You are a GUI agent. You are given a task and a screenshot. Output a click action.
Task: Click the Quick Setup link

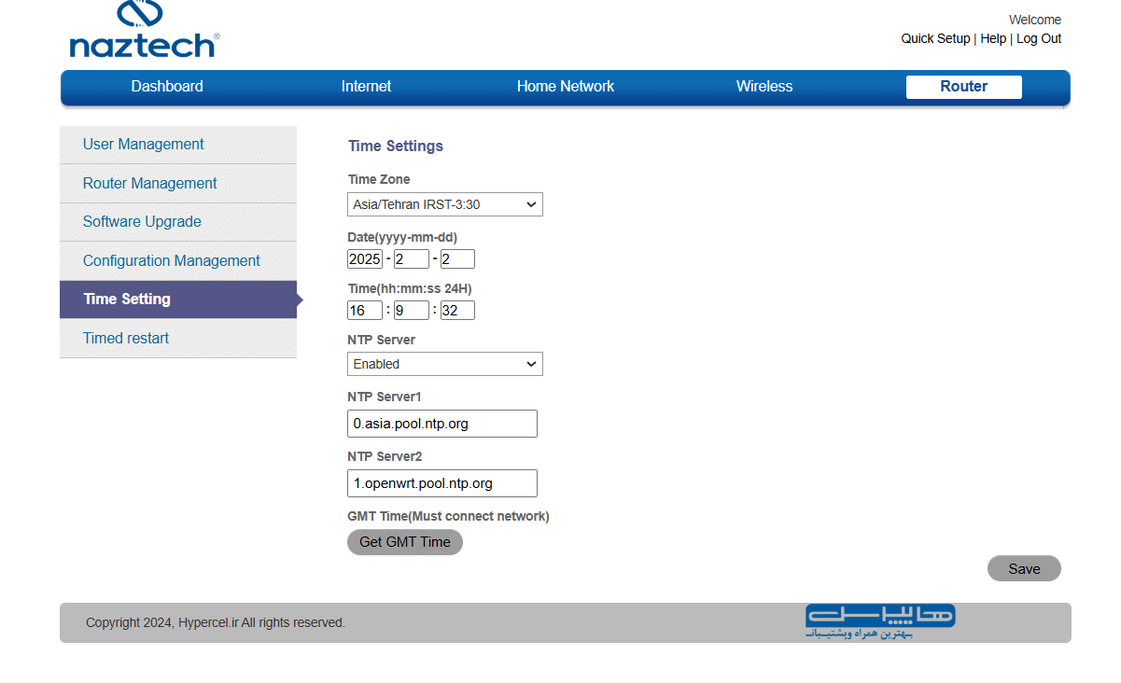935,39
